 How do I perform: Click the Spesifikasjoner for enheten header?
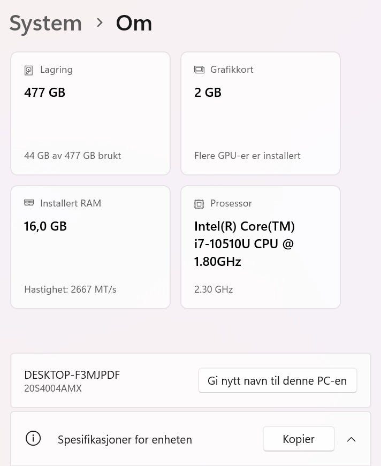point(125,440)
